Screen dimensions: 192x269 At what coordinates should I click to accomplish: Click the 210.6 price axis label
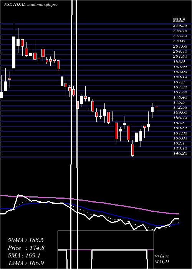click(x=179, y=41)
